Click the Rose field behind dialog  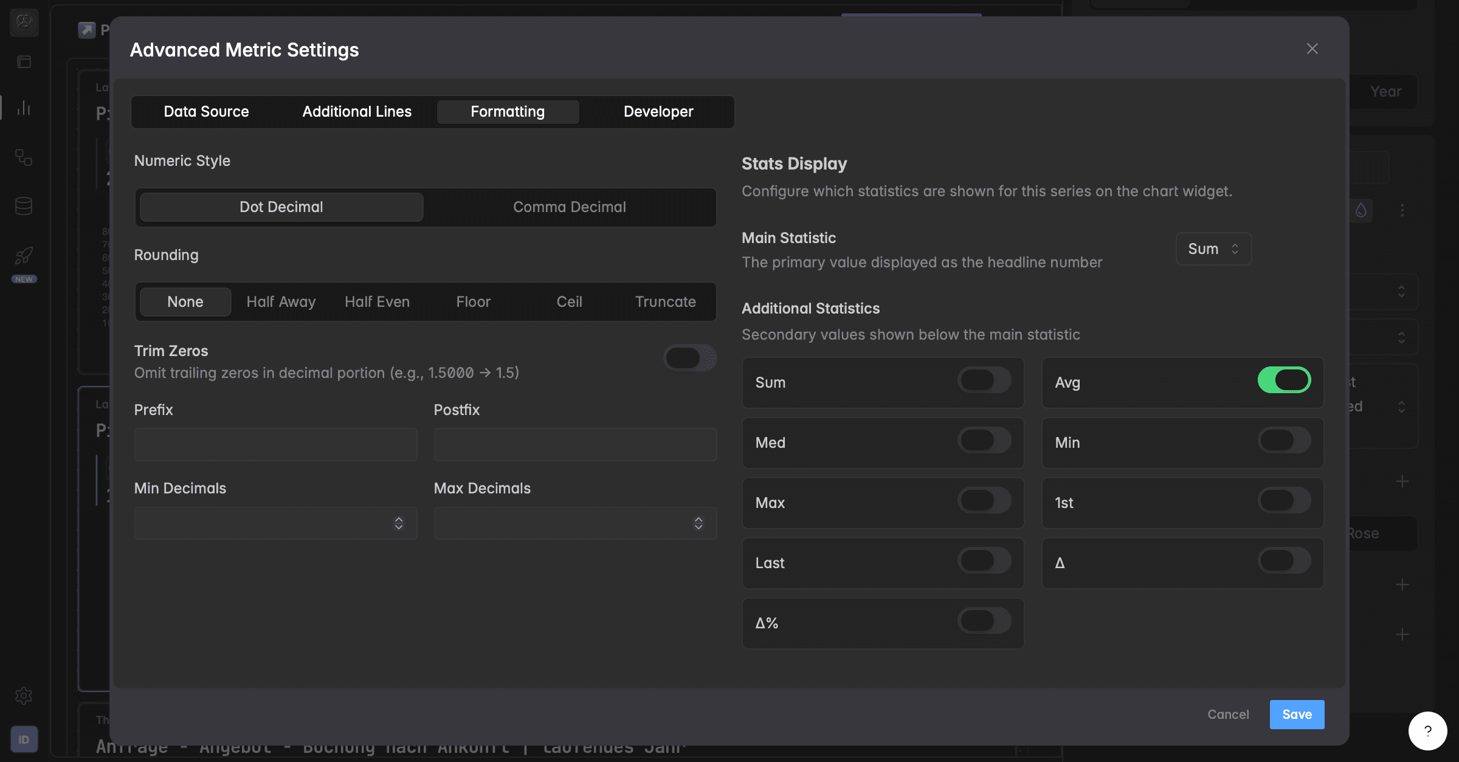point(1383,534)
